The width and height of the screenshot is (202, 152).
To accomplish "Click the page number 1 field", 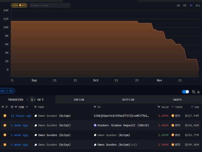I will [x=32, y=100].
